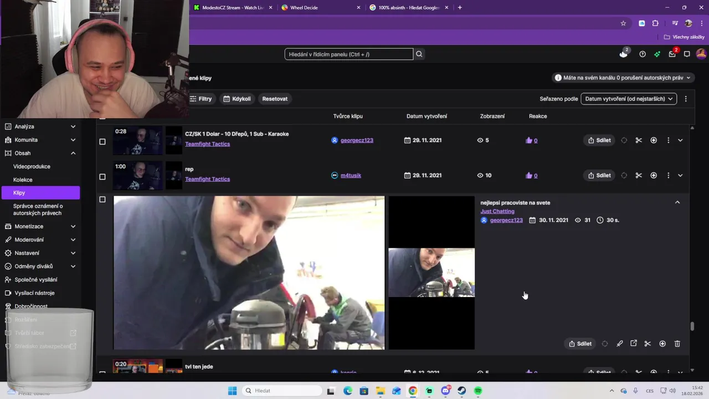
Task: Click Sdílet in the expanded clip actions
Action: click(580, 344)
